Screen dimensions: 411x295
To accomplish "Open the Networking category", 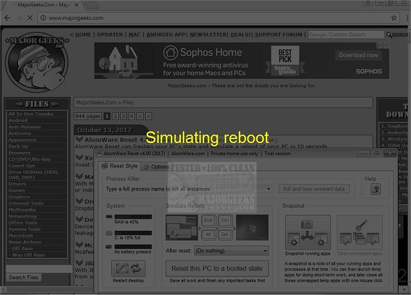I will [x=22, y=216].
